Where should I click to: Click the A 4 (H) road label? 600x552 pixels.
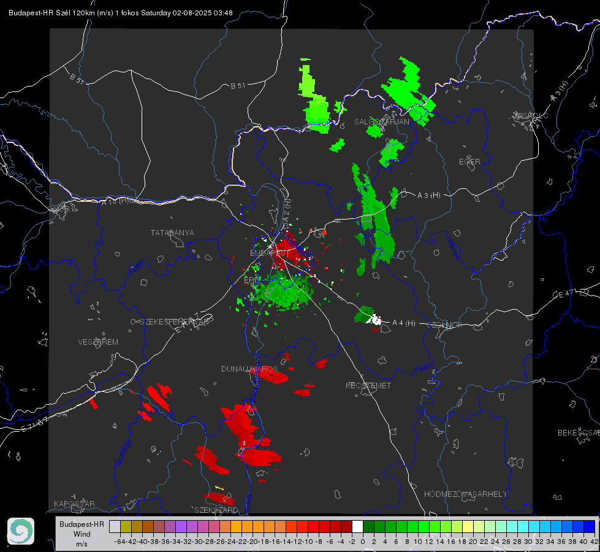[404, 323]
